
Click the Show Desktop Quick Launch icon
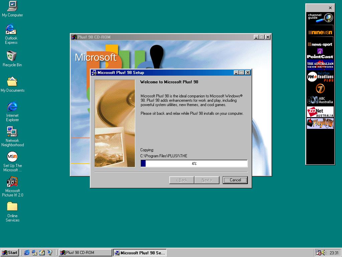point(42,253)
